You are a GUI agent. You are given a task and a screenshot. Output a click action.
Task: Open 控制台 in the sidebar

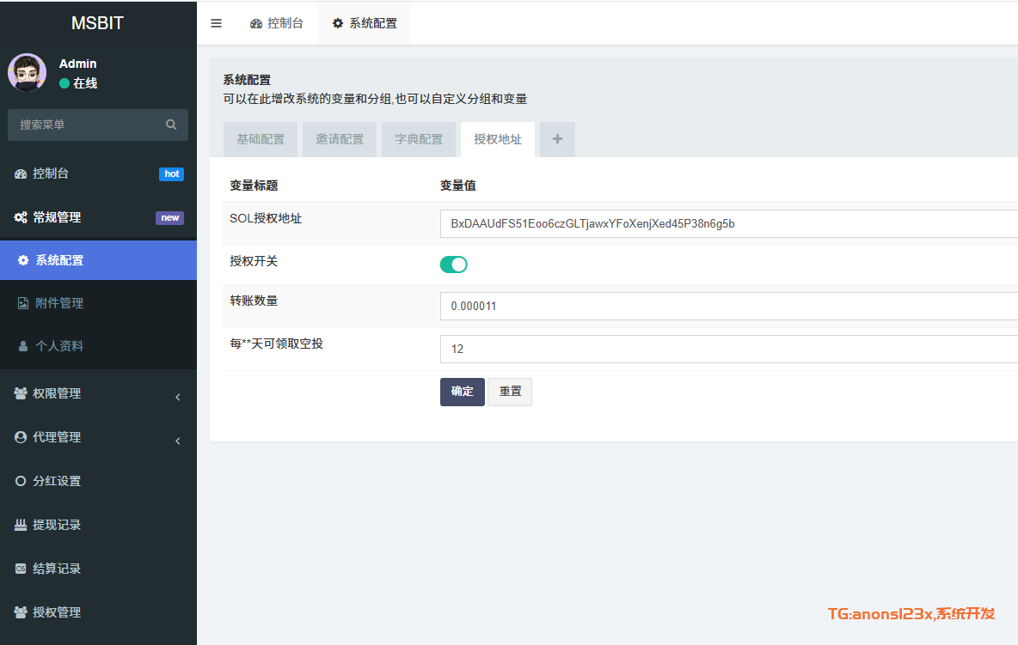click(x=52, y=173)
